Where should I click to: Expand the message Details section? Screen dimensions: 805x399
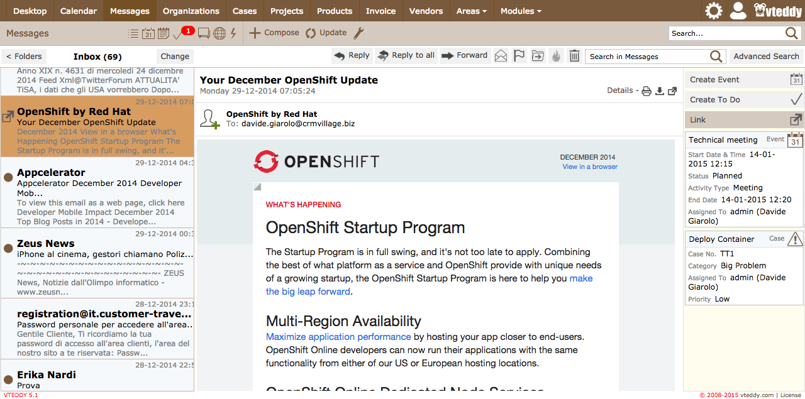(x=619, y=90)
